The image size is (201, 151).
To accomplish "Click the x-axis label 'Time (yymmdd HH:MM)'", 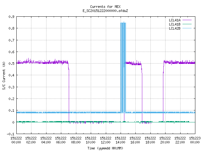I will [105, 148].
